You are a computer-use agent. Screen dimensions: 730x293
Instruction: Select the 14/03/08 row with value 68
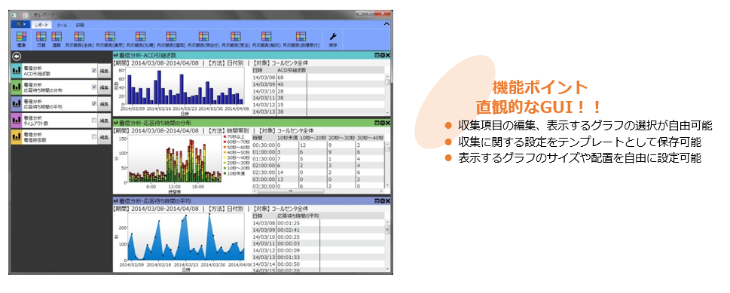pos(319,78)
